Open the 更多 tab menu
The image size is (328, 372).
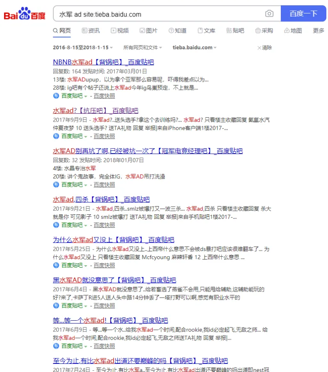point(318,31)
